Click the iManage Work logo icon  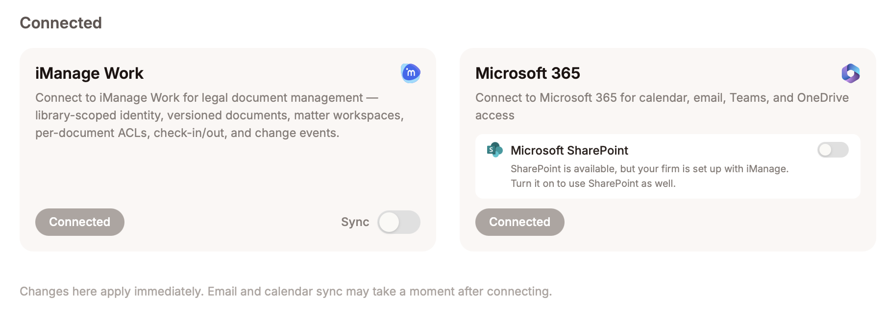(411, 73)
